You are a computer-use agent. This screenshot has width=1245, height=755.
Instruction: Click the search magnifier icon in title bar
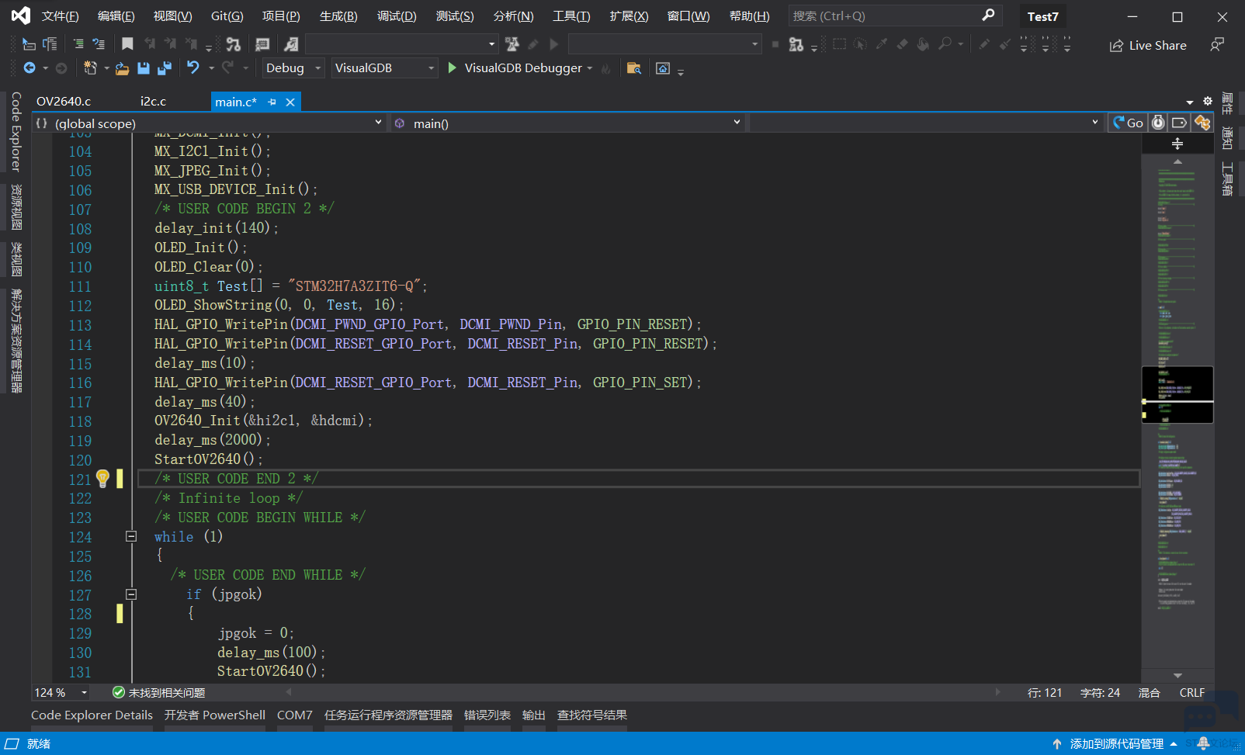[988, 16]
